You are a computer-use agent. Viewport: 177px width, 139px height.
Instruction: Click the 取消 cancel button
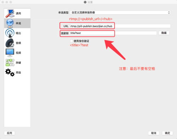154,133
